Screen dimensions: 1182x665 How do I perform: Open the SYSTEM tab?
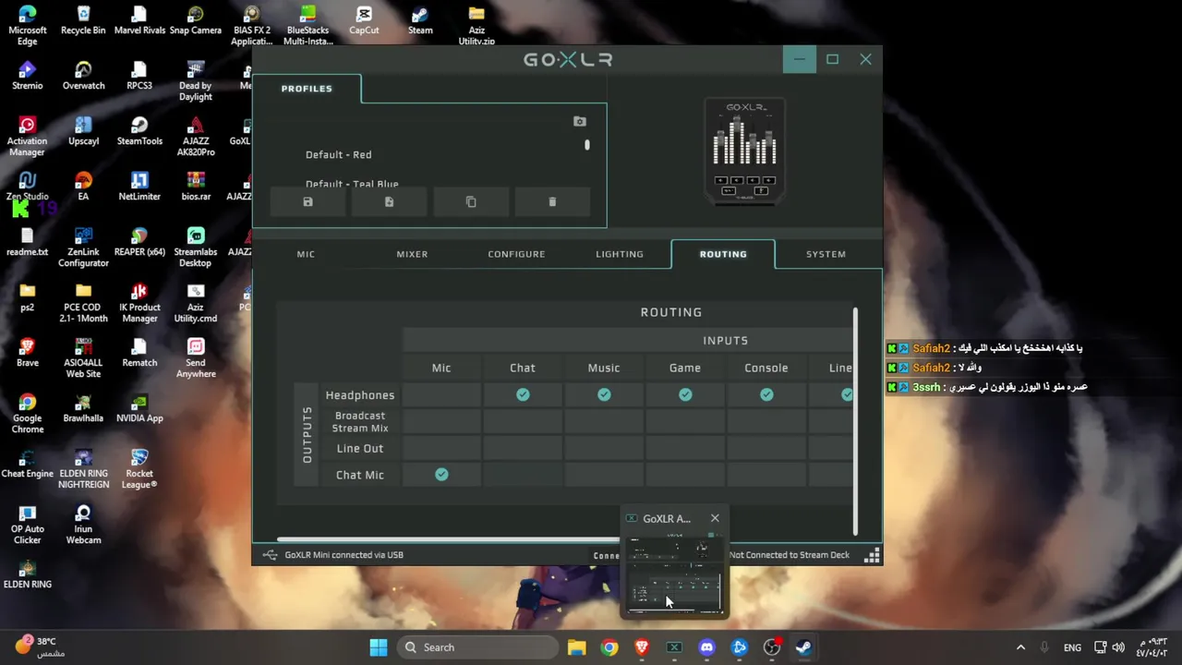(x=826, y=254)
